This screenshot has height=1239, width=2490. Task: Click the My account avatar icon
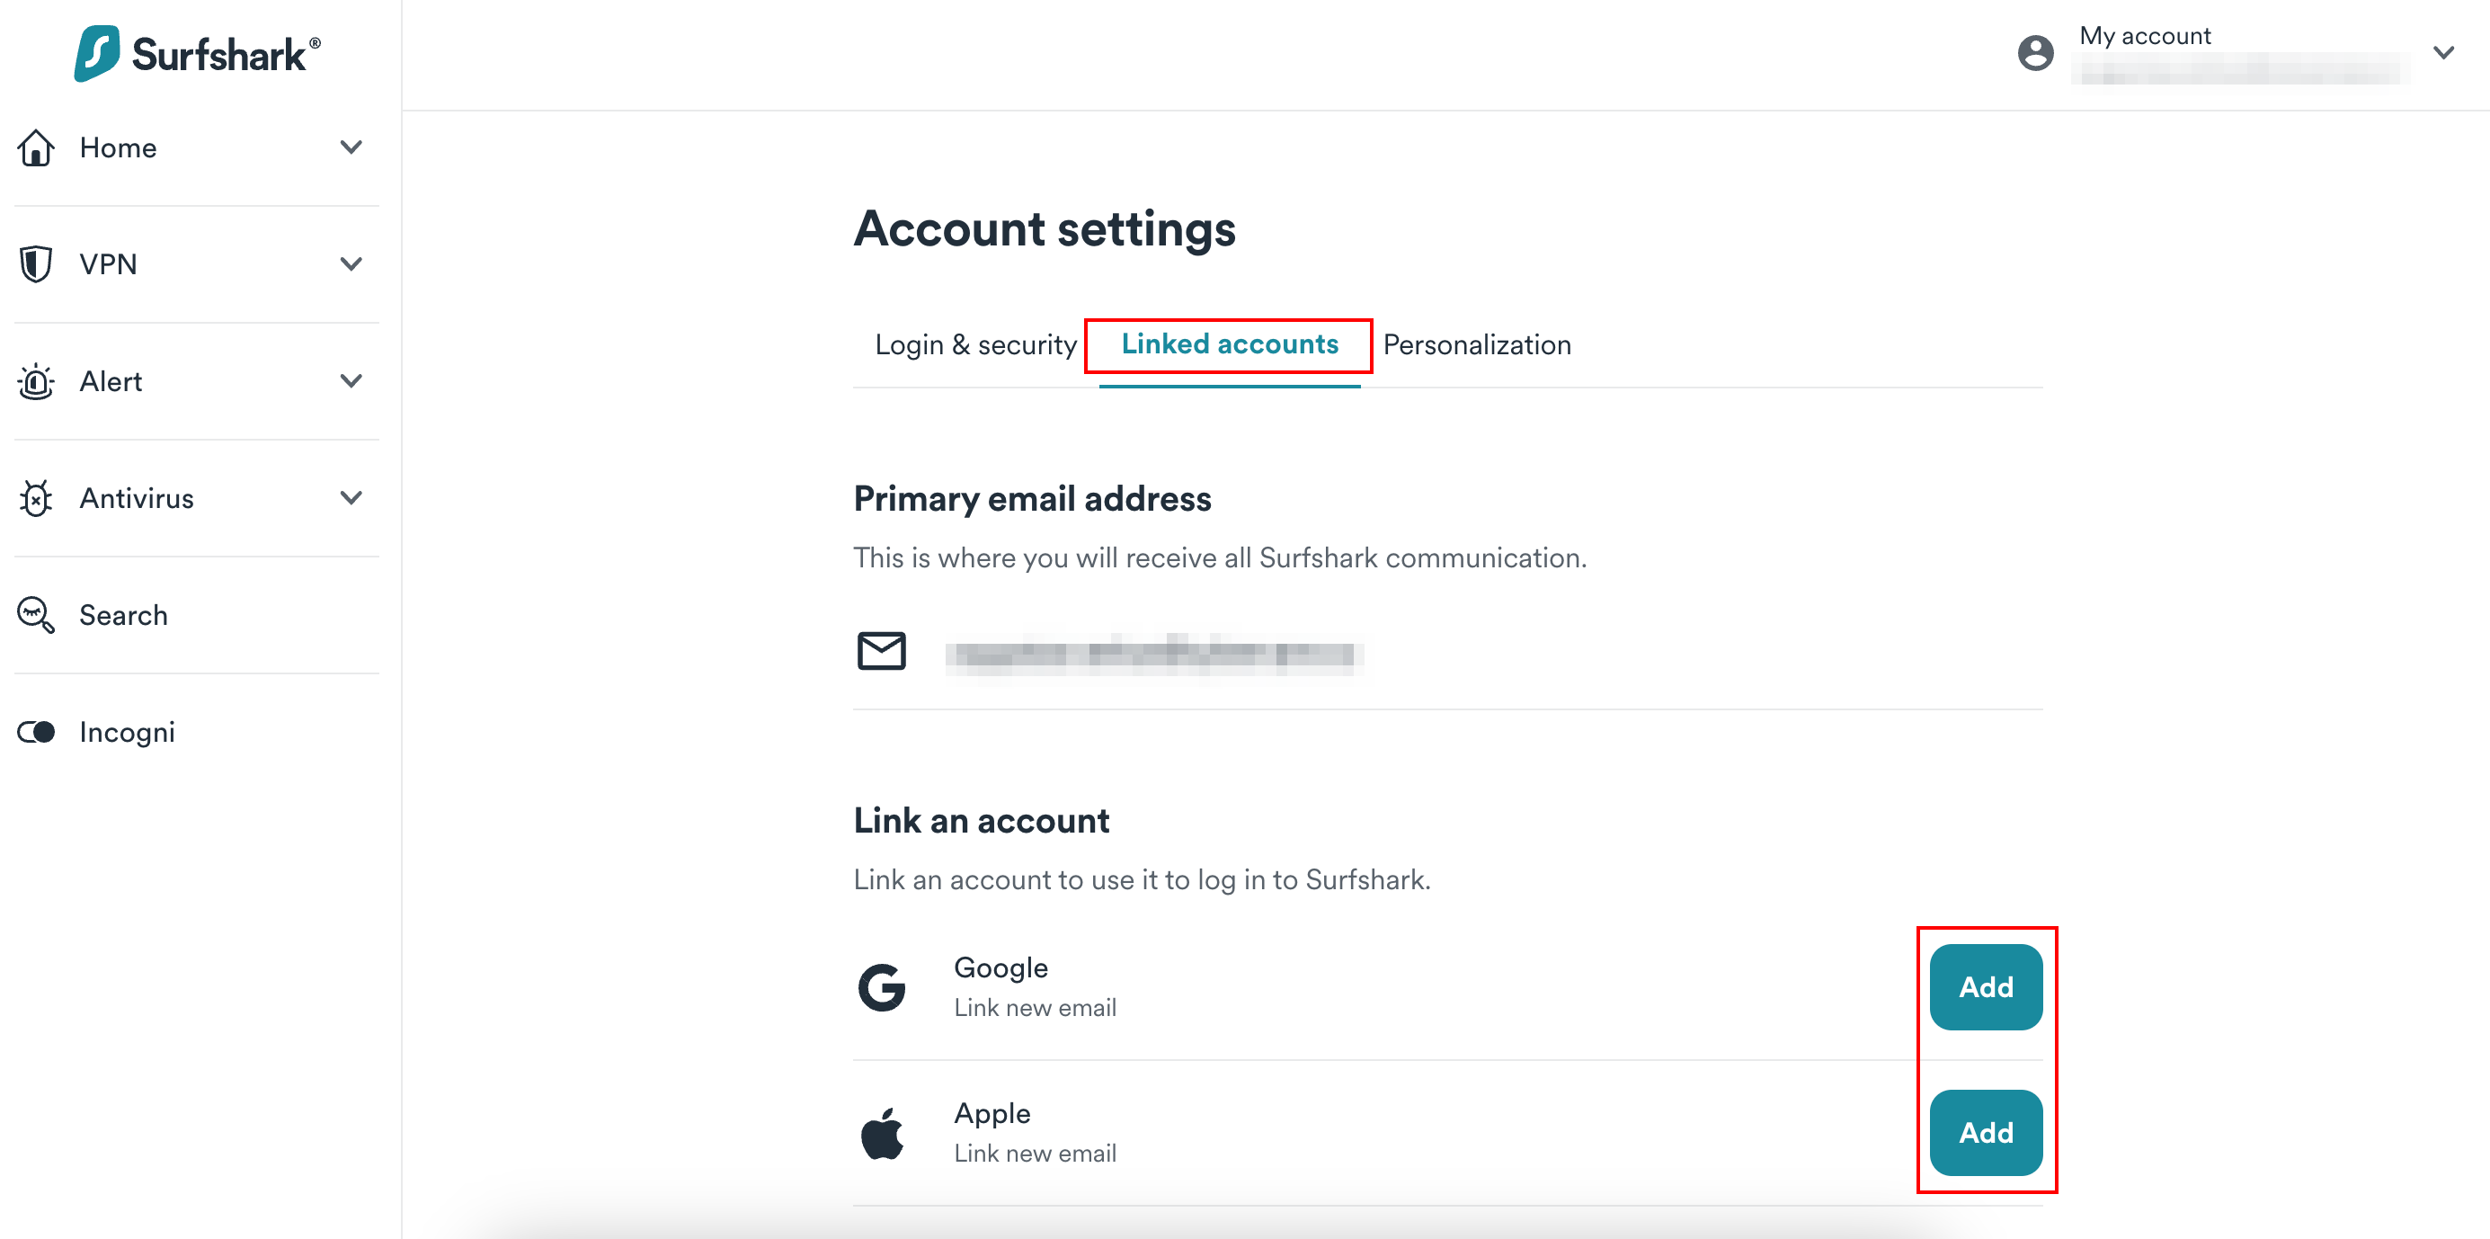tap(2035, 53)
